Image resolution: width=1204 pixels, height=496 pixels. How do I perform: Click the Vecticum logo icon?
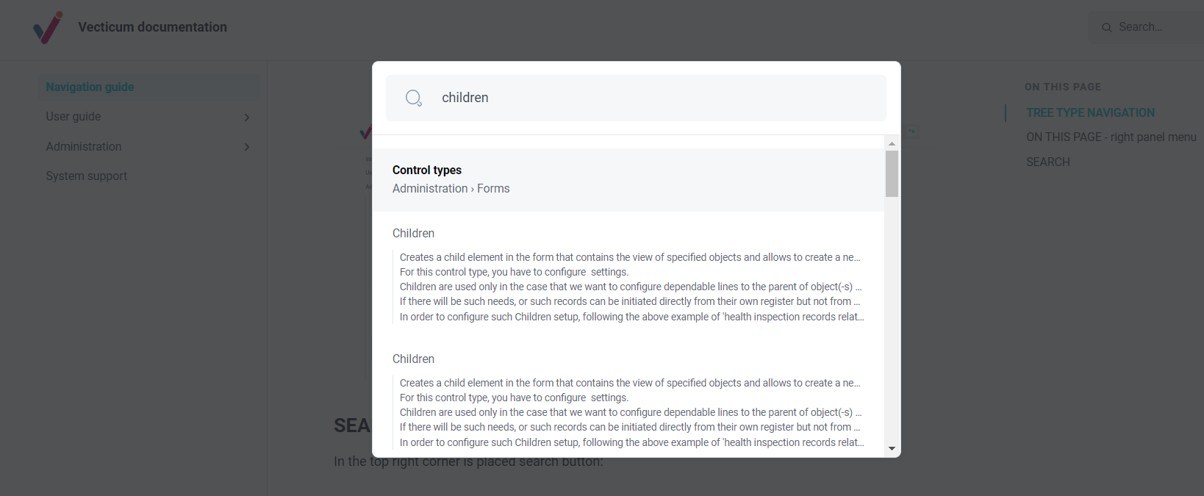(48, 27)
